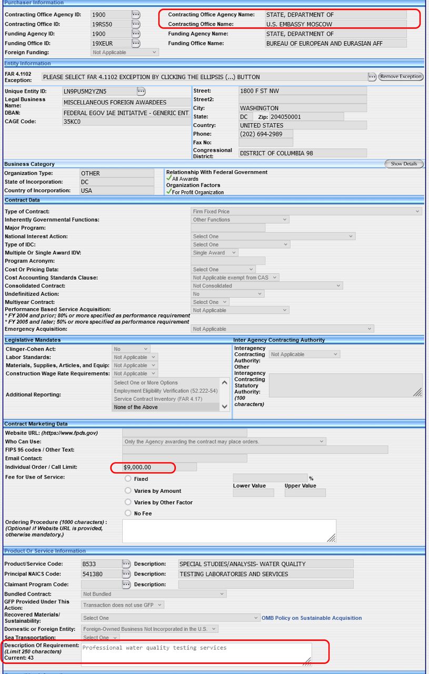Image resolution: width=429 pixels, height=674 pixels.
Task: Select Varies by Amount fee option
Action: click(x=128, y=491)
